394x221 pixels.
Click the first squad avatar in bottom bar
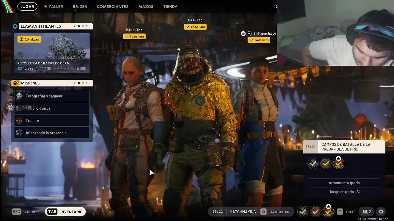click(x=303, y=211)
